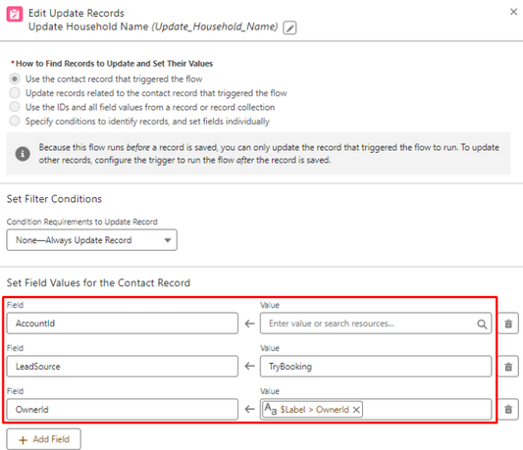The width and height of the screenshot is (523, 450).
Task: Remove the $Label > OwnerId pill
Action: [x=356, y=410]
